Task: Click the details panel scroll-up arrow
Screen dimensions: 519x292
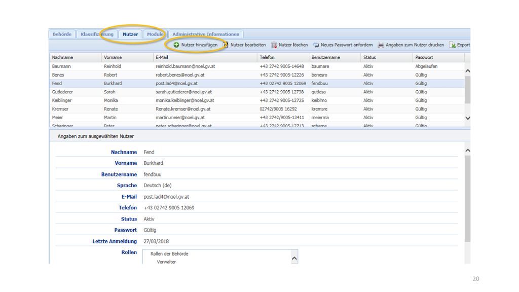Action: (x=468, y=151)
